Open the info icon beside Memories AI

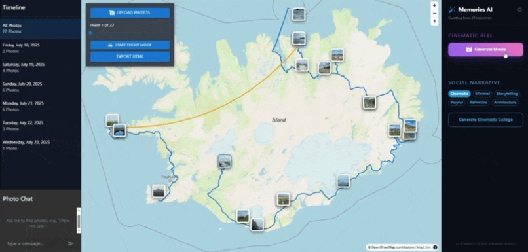coord(519,10)
